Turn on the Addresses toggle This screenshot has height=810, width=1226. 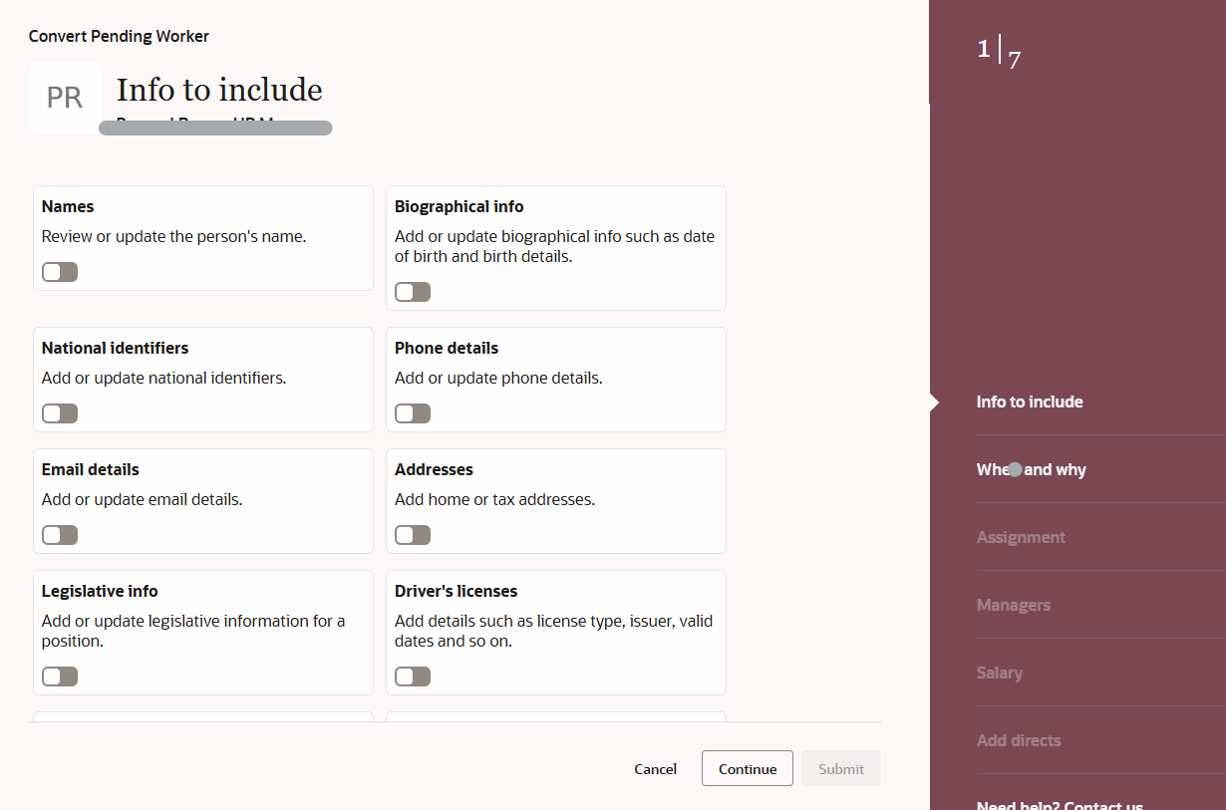[413, 535]
